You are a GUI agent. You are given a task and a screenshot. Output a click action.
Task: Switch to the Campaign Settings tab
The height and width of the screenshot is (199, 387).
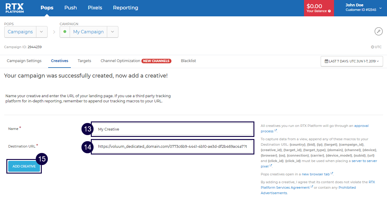tap(24, 61)
